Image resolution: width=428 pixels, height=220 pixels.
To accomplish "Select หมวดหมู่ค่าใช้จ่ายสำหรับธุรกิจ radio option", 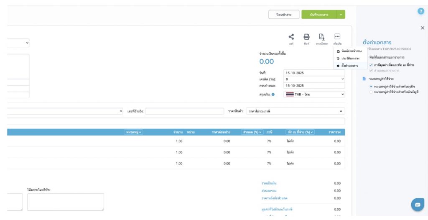I will pos(371,86).
